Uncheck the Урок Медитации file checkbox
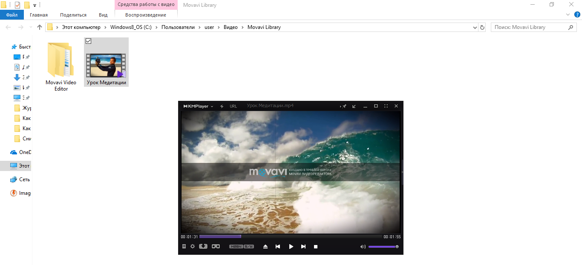 click(89, 41)
